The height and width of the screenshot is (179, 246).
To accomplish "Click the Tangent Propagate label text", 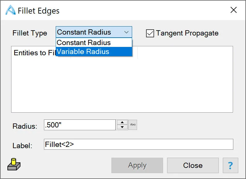I will 187,33.
